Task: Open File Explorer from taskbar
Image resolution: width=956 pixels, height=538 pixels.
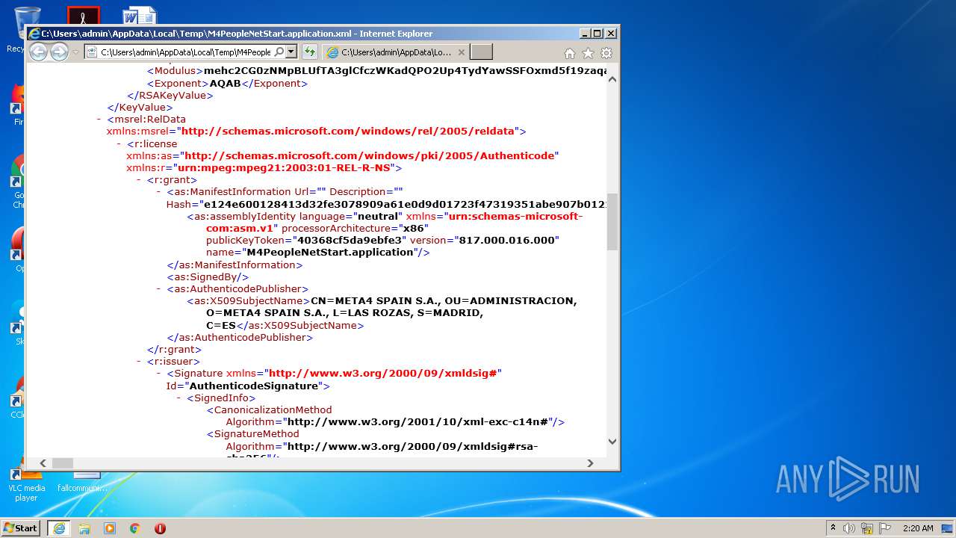Action: (84, 528)
